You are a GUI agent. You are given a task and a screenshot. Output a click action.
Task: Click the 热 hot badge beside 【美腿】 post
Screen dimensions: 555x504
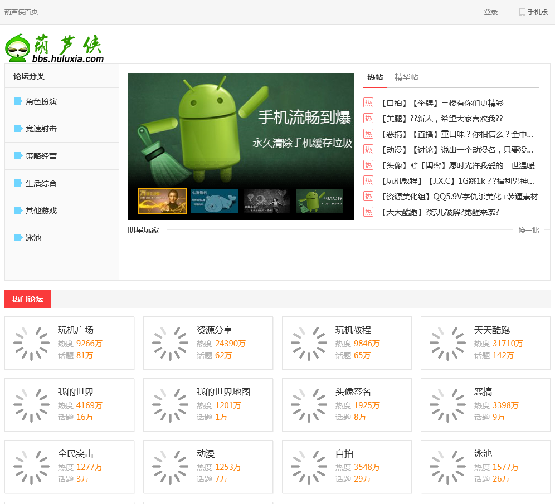368,119
